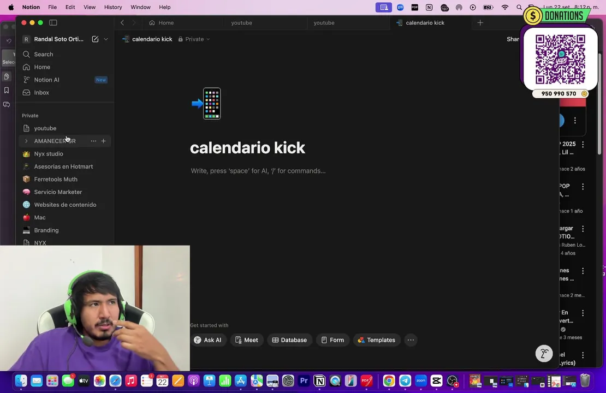
Task: Switch to the second youtube tab
Action: [x=324, y=23]
